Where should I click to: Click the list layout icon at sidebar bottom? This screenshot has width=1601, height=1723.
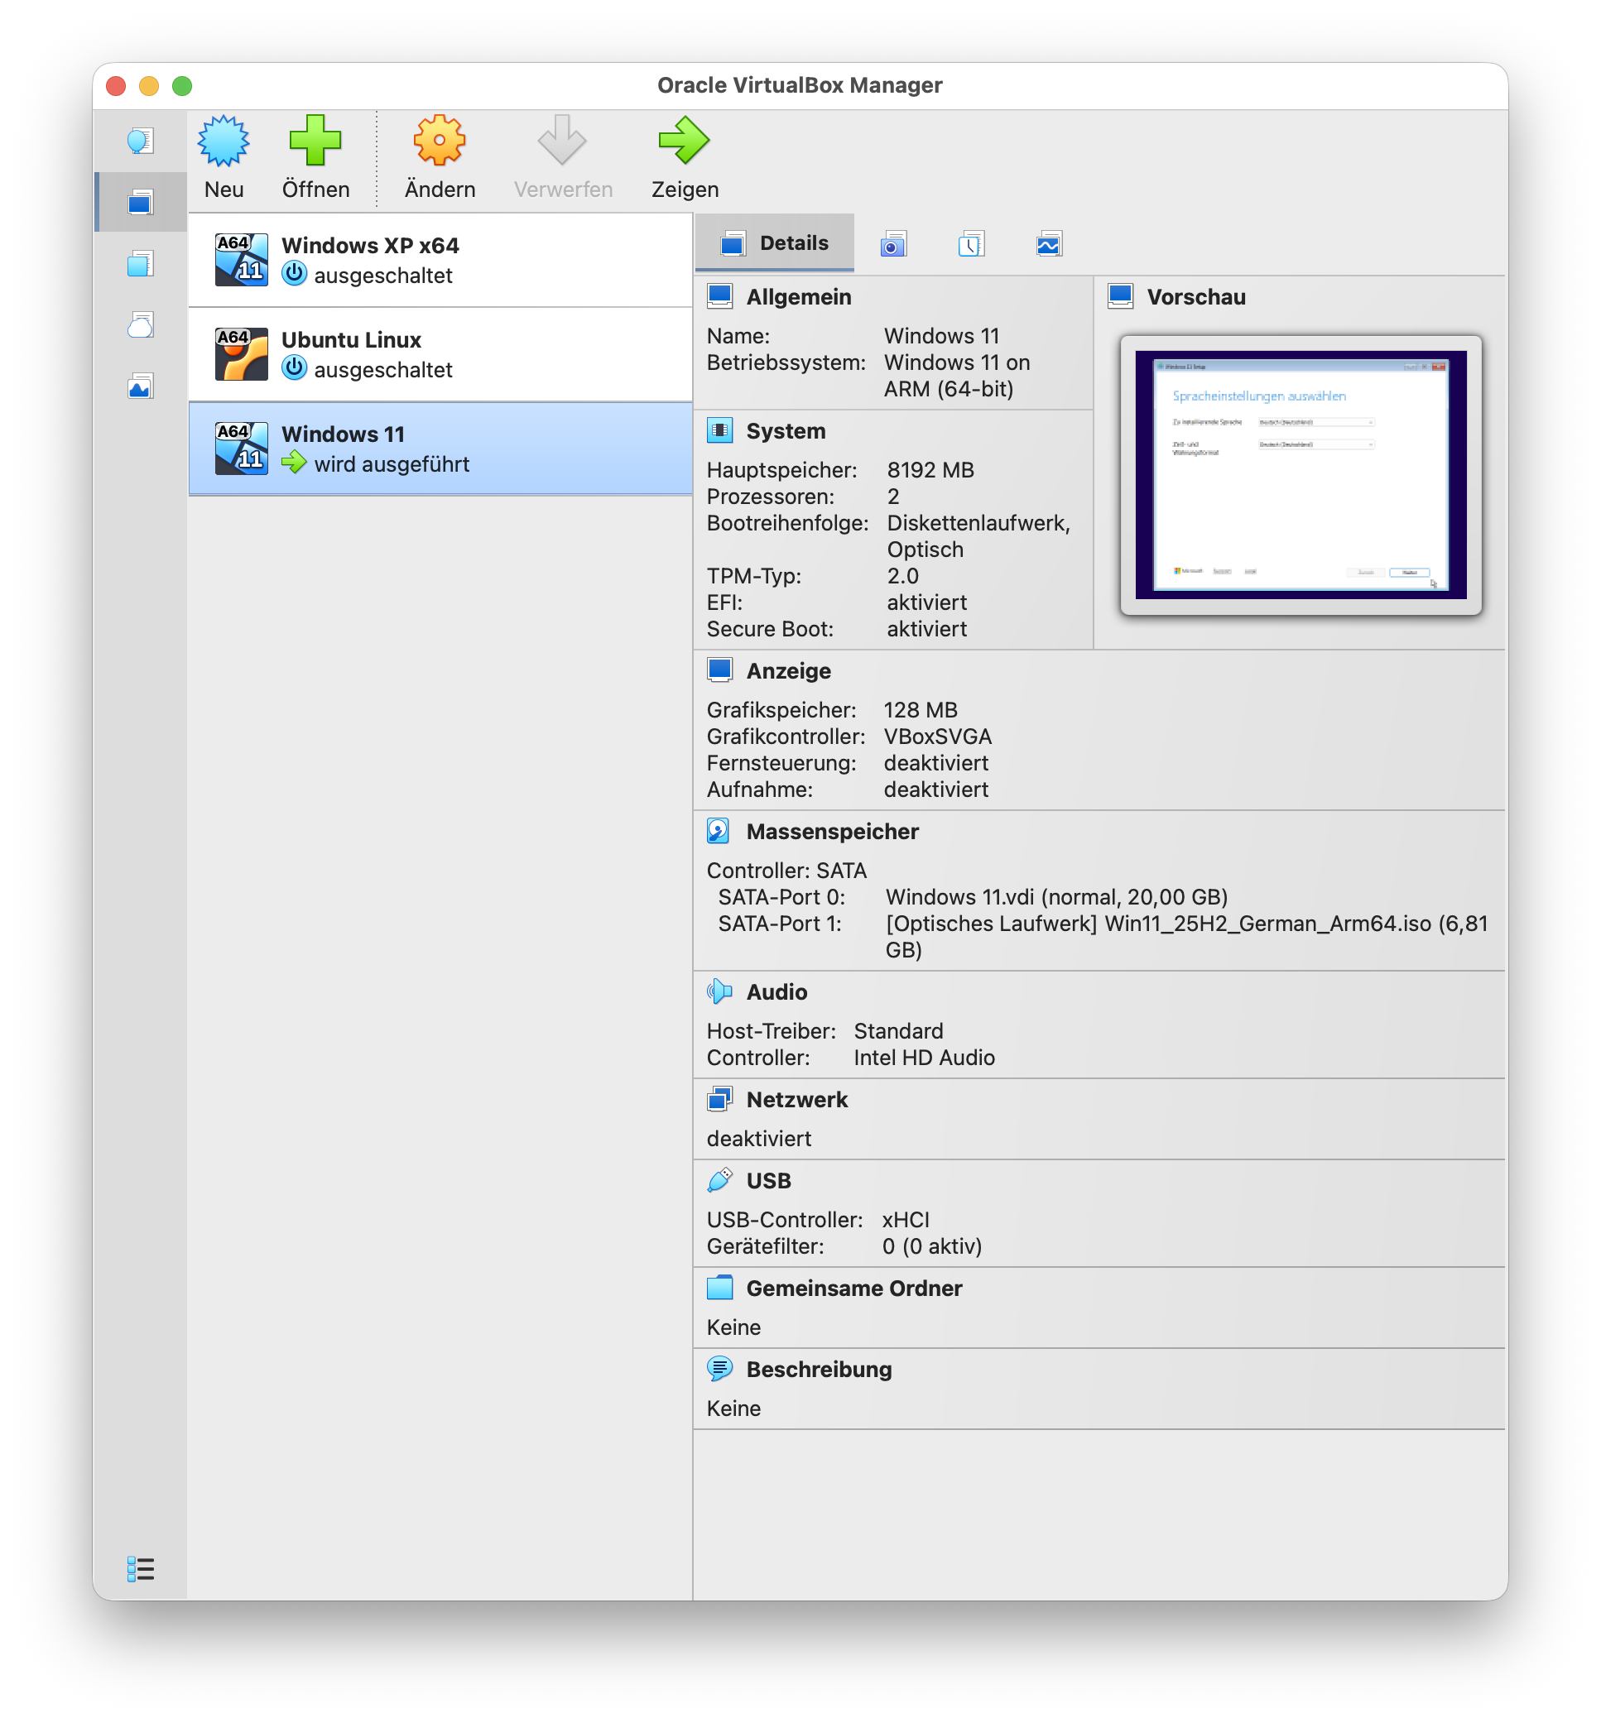point(141,1569)
